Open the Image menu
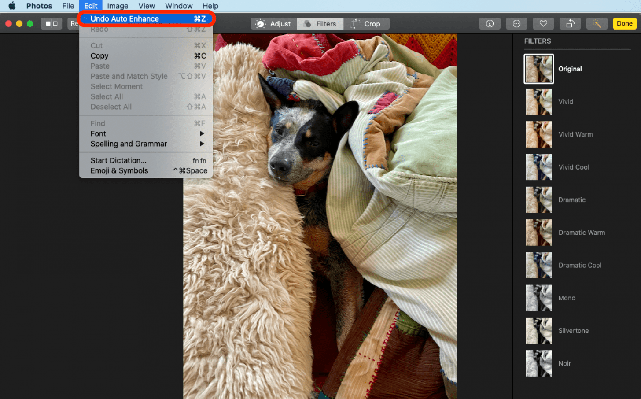Image resolution: width=641 pixels, height=399 pixels. tap(118, 6)
